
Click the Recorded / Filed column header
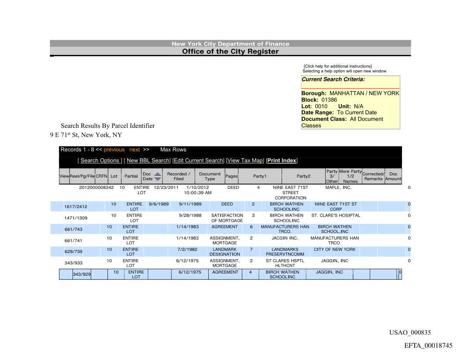[x=179, y=176]
